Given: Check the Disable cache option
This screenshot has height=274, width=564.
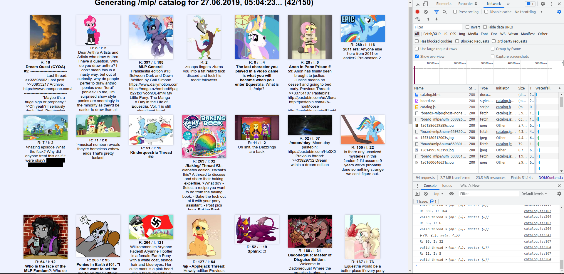Looking at the screenshot, I should (x=486, y=12).
